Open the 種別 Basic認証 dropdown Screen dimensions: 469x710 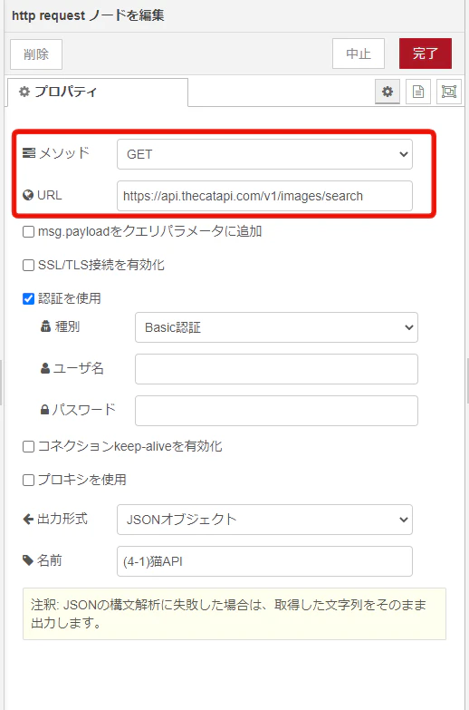(276, 327)
